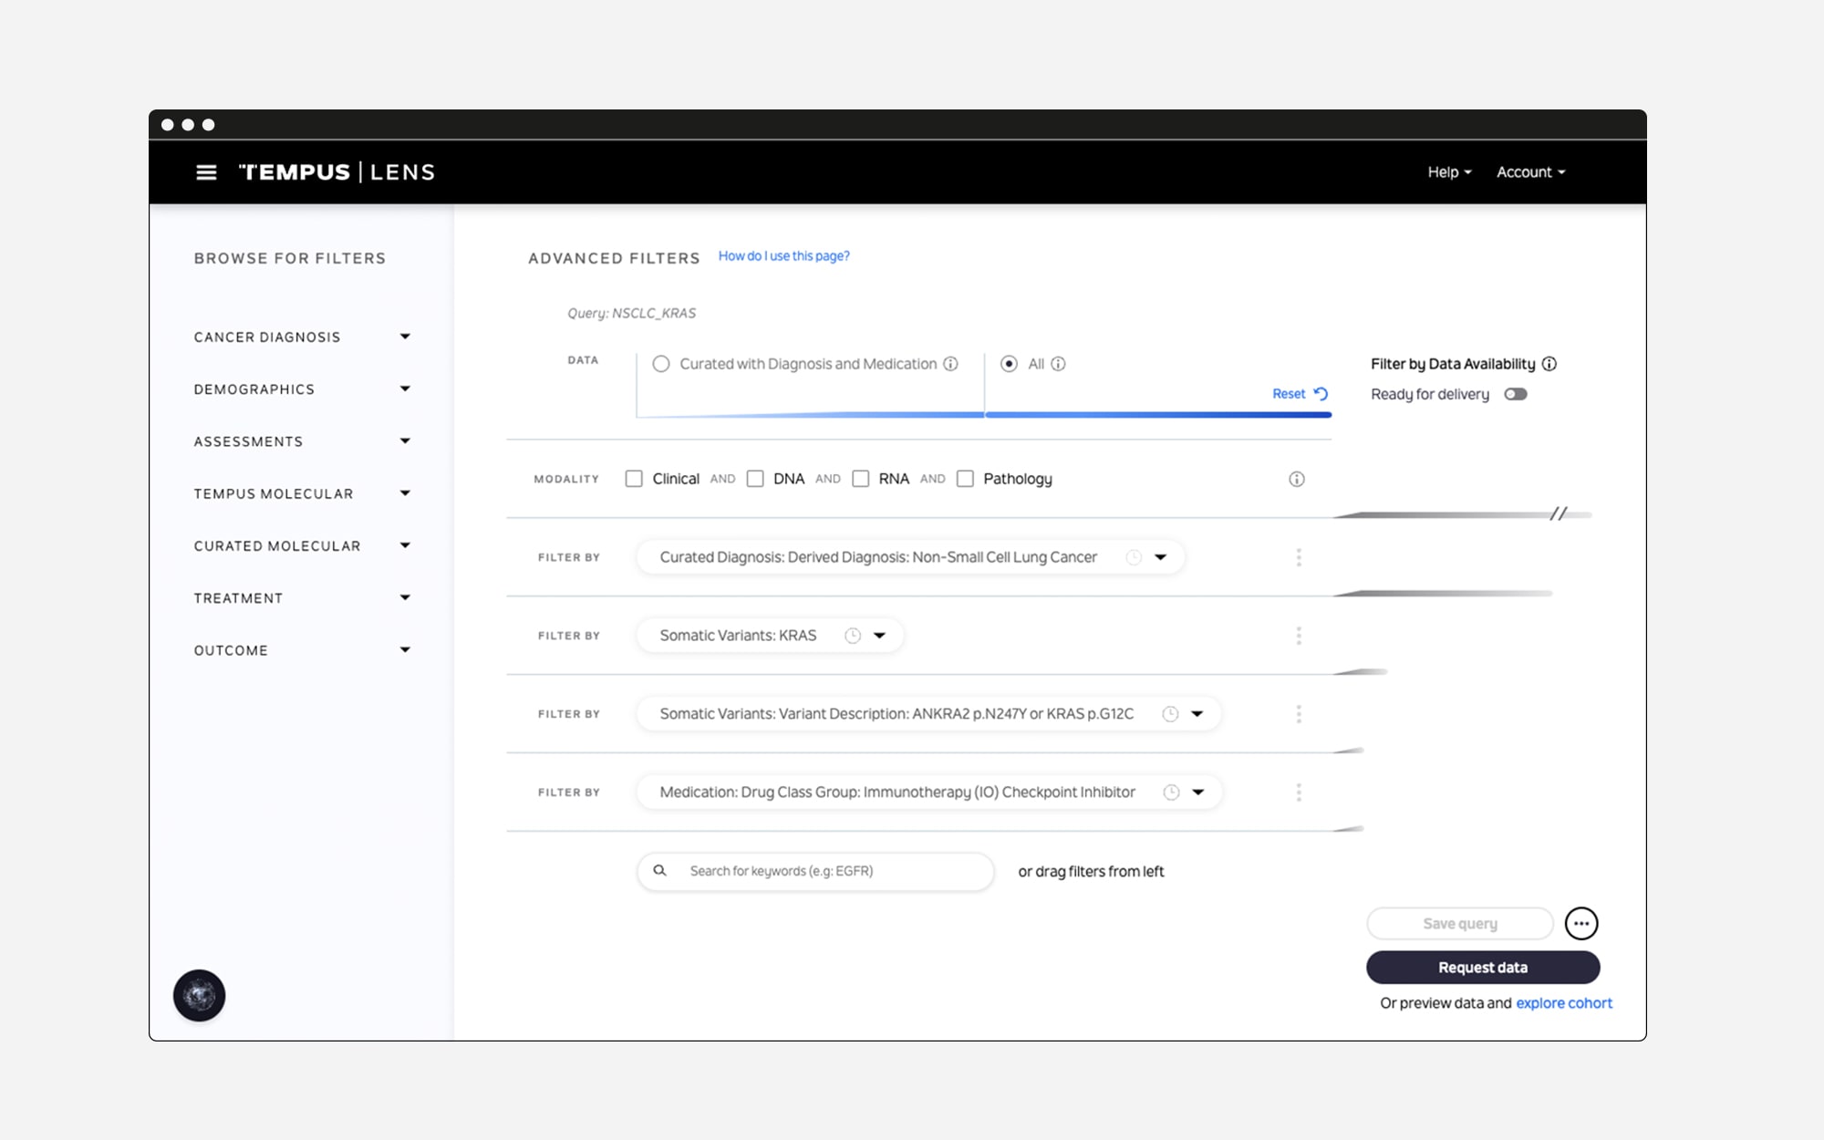Check the DNA modality checkbox
This screenshot has height=1140, width=1824.
[755, 479]
